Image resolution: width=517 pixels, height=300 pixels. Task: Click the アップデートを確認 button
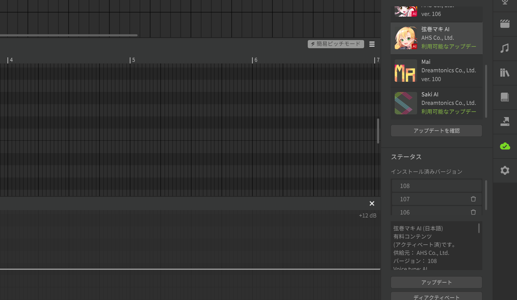tap(436, 131)
